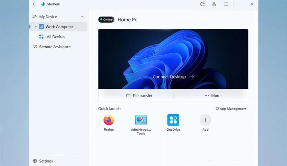Click the Remote Assistance icon
This screenshot has width=287, height=166.
coord(35,47)
